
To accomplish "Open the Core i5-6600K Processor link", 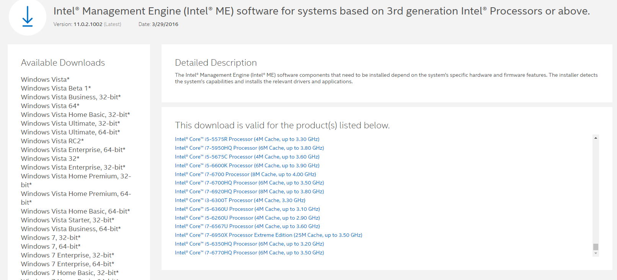I will pyautogui.click(x=247, y=166).
